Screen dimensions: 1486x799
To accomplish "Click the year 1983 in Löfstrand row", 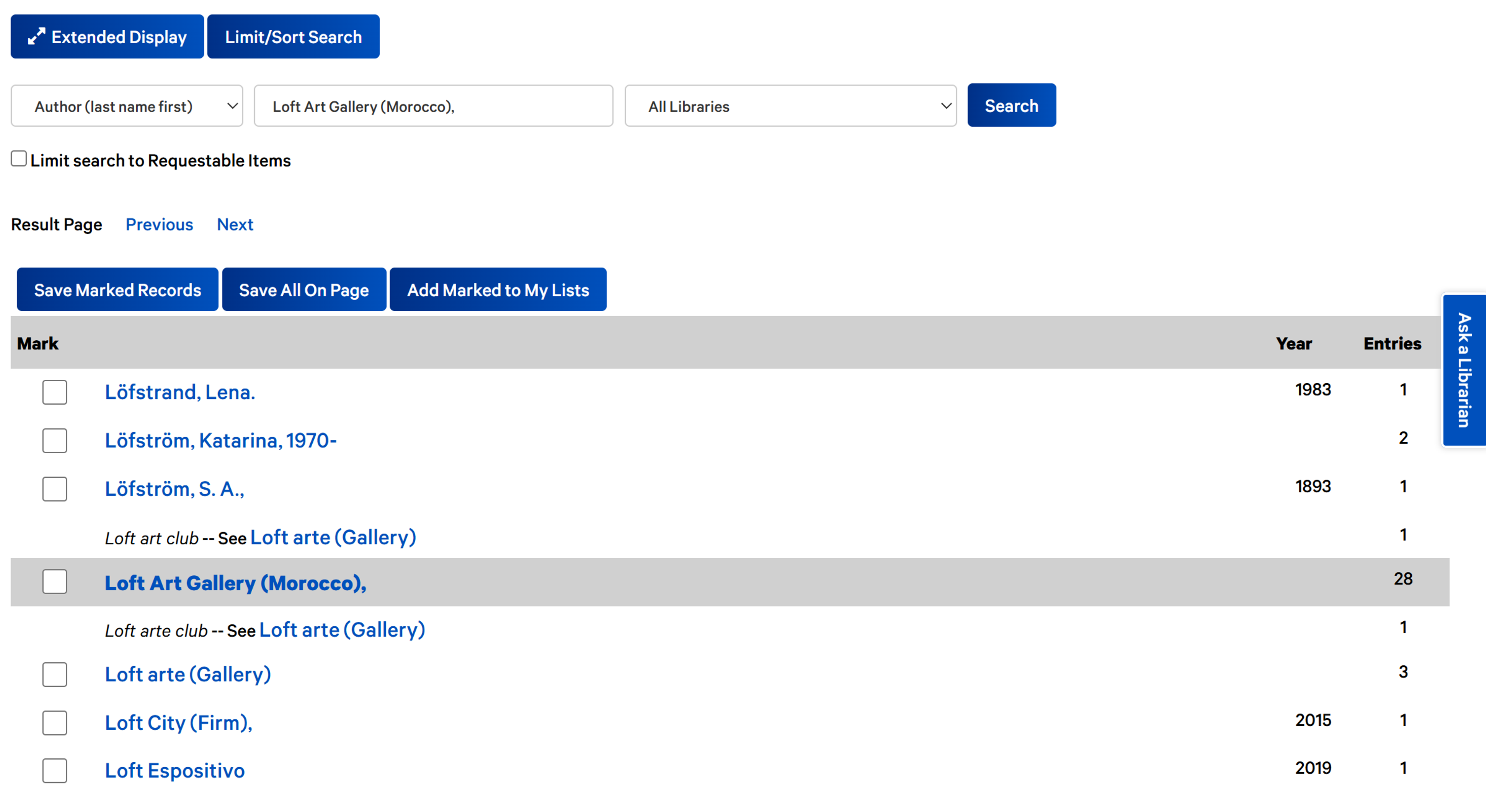I will [x=1313, y=389].
